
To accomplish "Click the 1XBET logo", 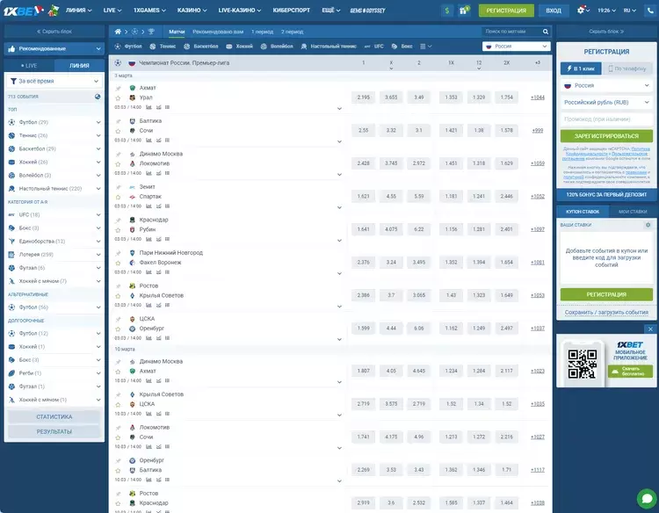I will 23,11.
